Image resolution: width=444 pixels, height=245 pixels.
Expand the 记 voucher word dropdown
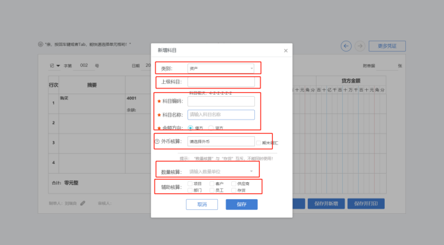55,66
